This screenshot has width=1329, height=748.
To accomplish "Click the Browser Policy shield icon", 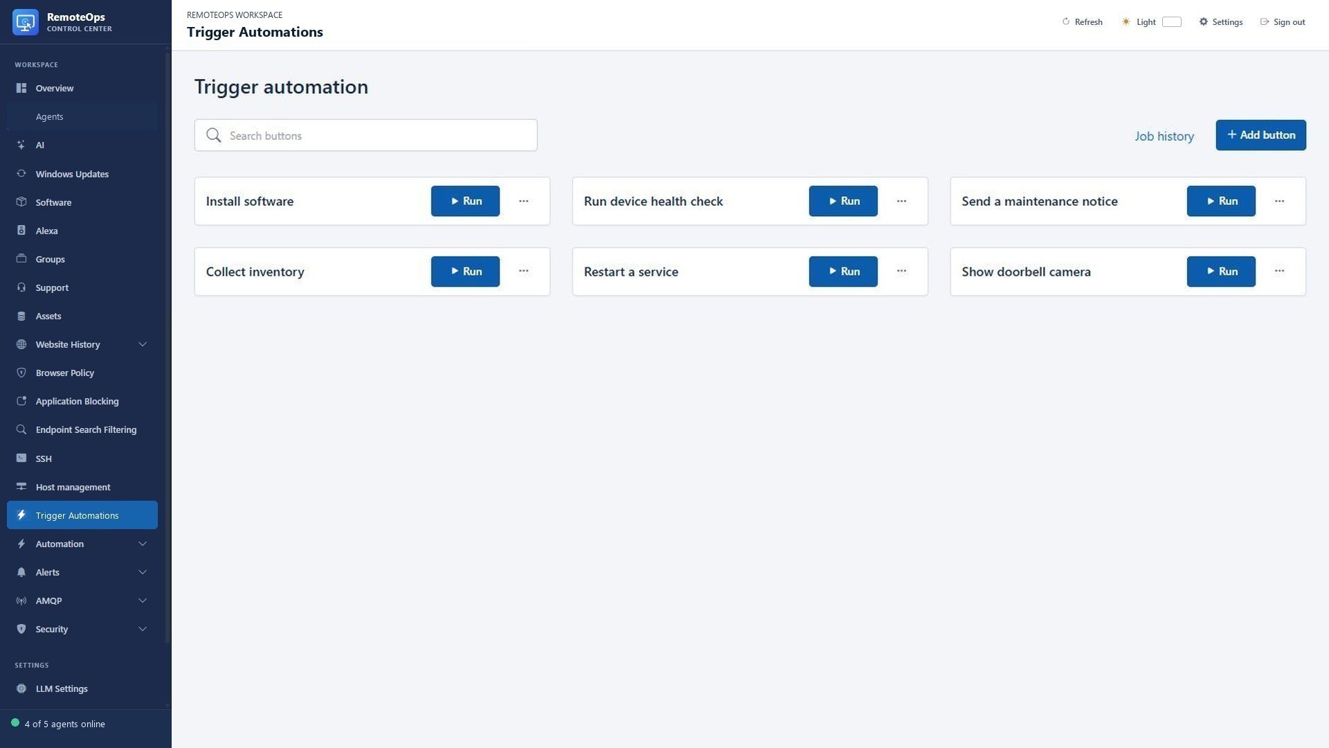I will pyautogui.click(x=21, y=373).
